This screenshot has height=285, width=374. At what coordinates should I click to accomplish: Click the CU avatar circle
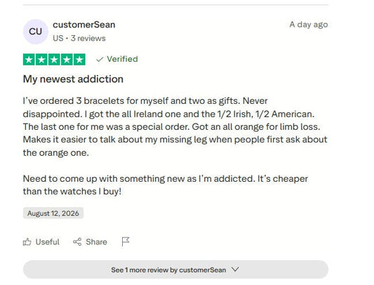pyautogui.click(x=36, y=32)
